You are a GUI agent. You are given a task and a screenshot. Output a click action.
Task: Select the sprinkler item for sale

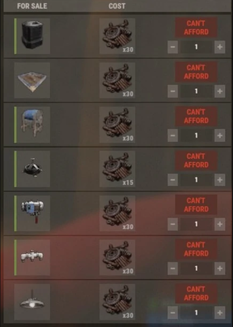[x=32, y=169]
